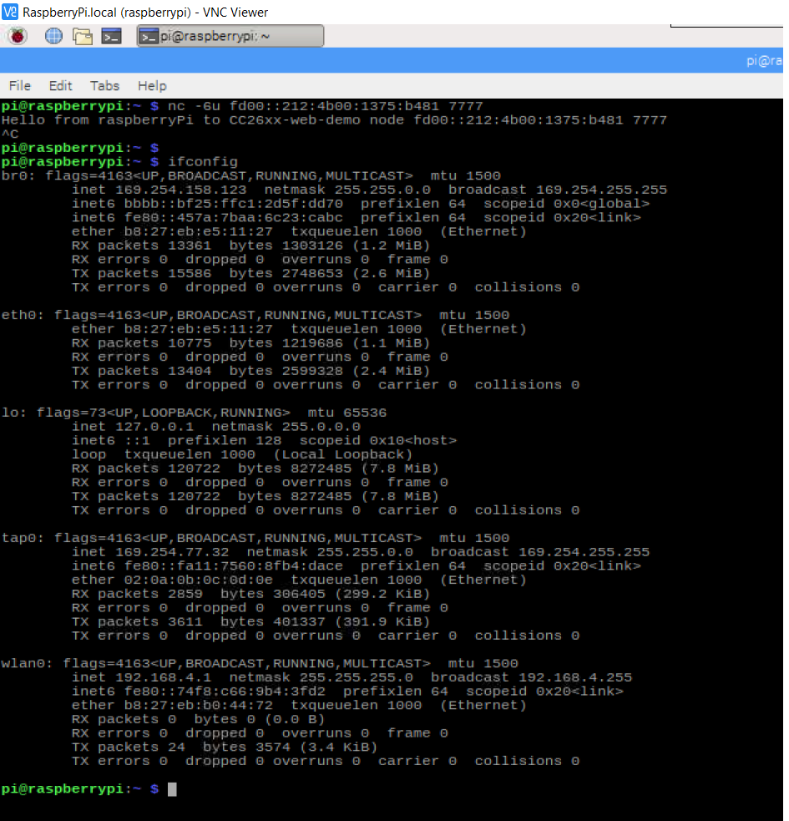789x821 pixels.
Task: Click "TX packets 3611" in tap0 section
Action: click(x=137, y=621)
